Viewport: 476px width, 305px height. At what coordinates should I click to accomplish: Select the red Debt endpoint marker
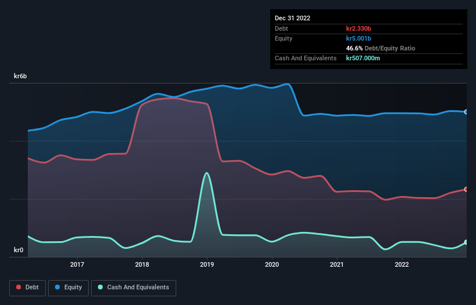click(x=466, y=190)
